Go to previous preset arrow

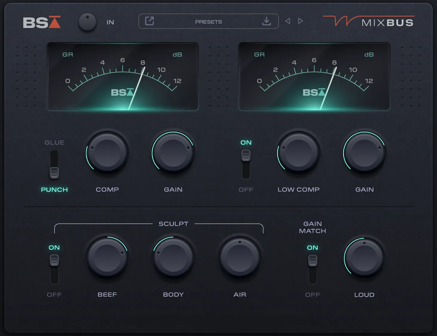(287, 21)
